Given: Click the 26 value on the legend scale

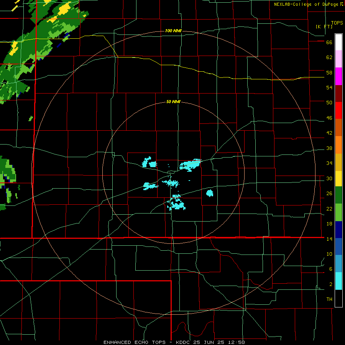Looking at the screenshot, I should click(x=329, y=194).
